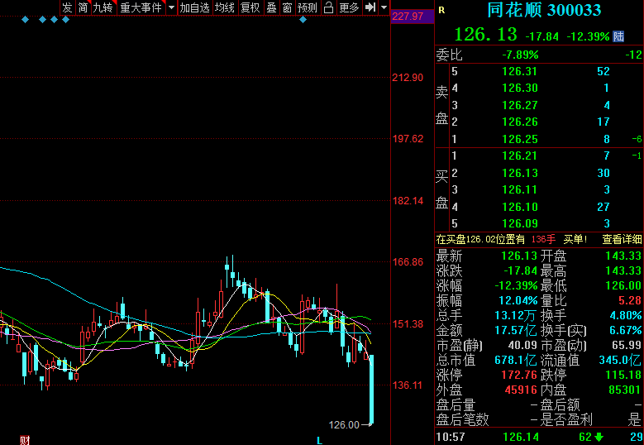The height and width of the screenshot is (445, 644).
Task: Click the yellow R badge near stock name
Action: click(441, 10)
